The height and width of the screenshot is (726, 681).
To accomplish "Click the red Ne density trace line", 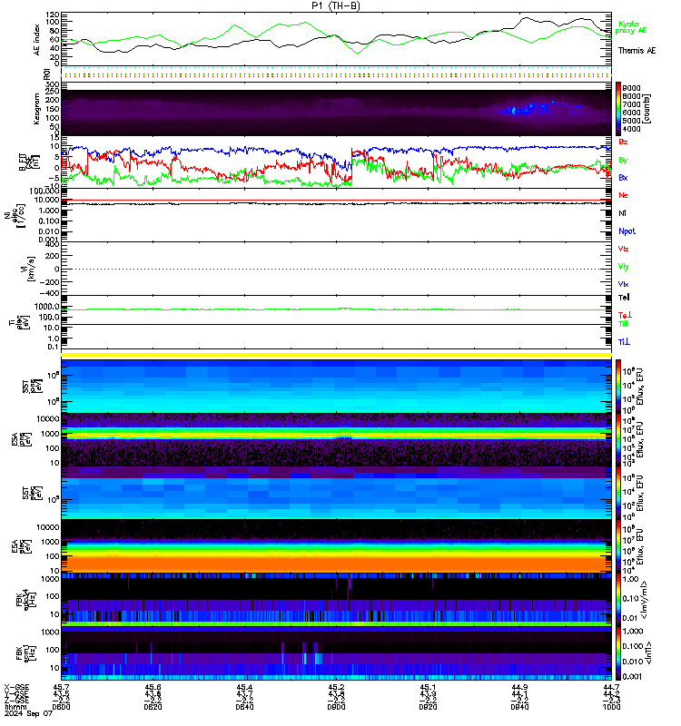I will point(336,201).
